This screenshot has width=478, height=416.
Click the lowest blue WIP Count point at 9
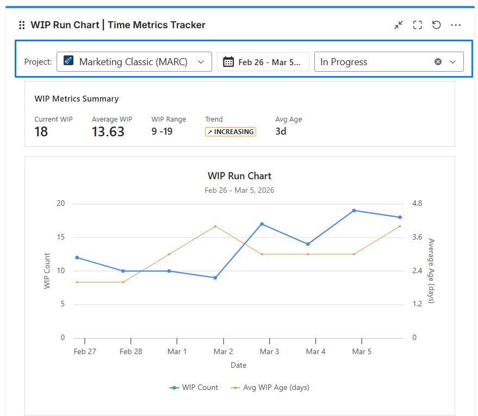pyautogui.click(x=215, y=278)
